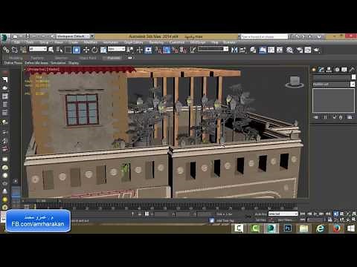
Task: Click the Mirror tool
Action: 234,50
